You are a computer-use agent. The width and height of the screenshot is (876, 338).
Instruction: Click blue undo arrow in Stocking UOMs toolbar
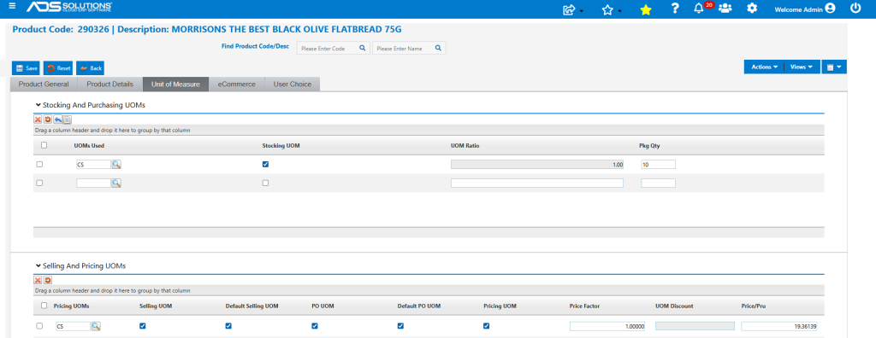(x=57, y=119)
